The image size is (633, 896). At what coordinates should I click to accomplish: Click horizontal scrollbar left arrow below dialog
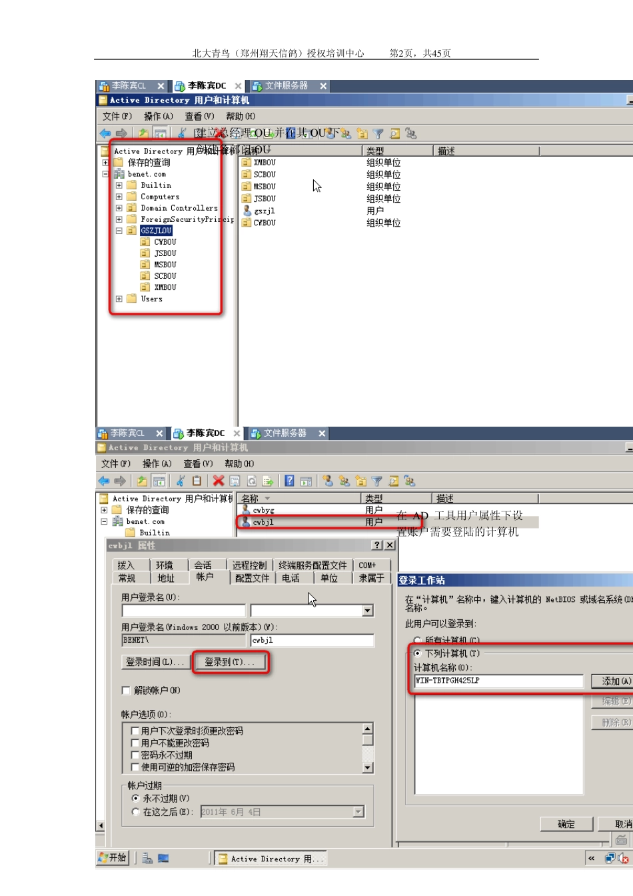101,826
